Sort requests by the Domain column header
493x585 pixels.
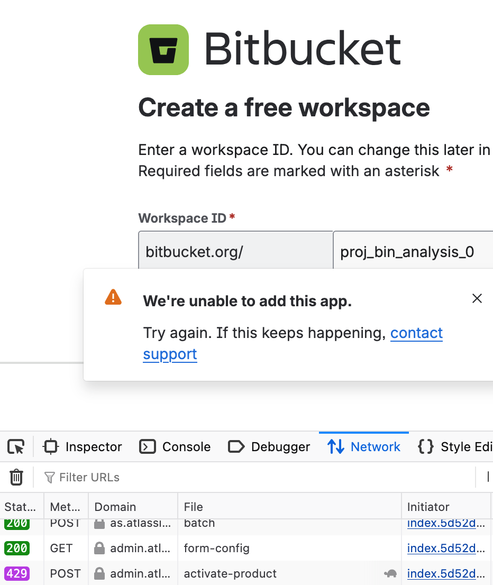click(133, 507)
